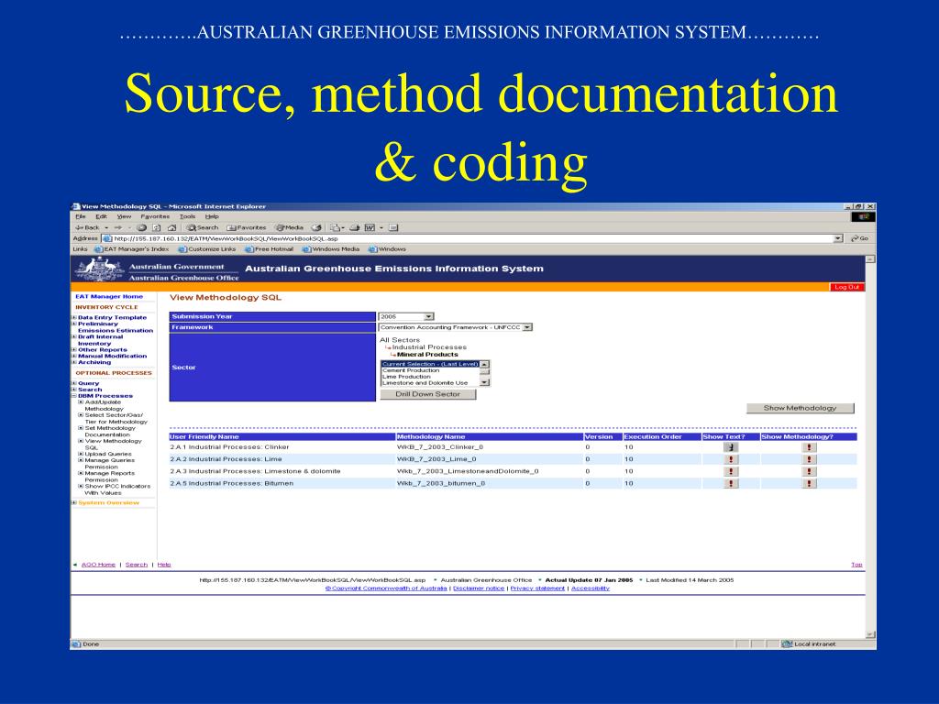Click Show Text icon for Lime row
This screenshot has height=704, width=939.
point(731,460)
